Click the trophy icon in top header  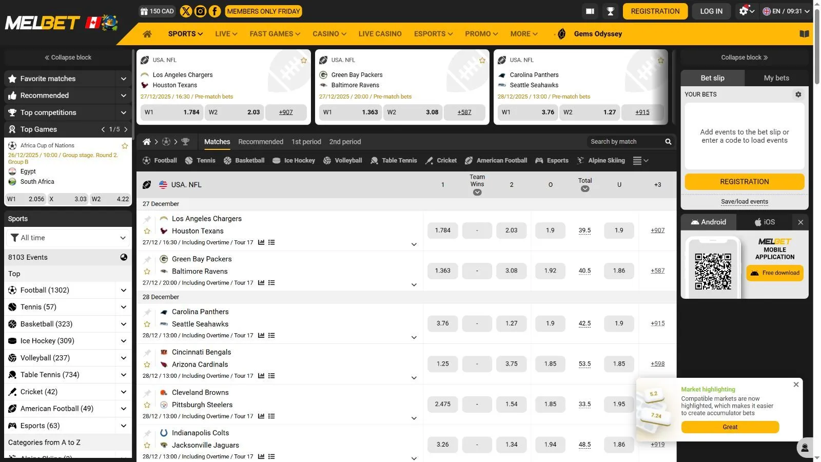(611, 11)
